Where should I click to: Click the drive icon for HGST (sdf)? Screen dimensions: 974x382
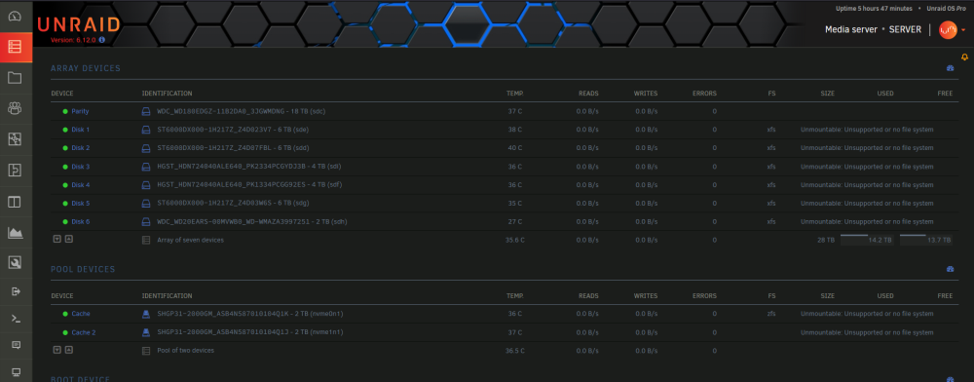[x=147, y=185]
